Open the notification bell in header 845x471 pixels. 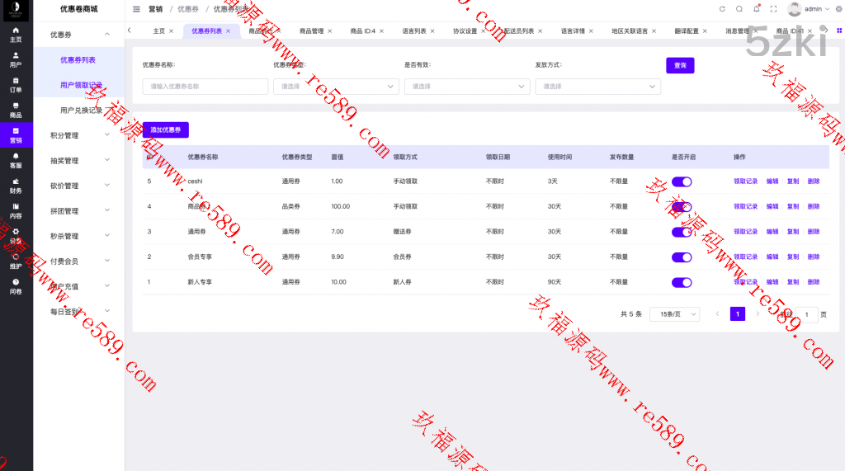coord(757,9)
